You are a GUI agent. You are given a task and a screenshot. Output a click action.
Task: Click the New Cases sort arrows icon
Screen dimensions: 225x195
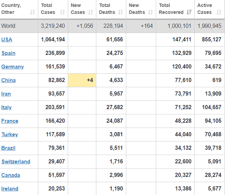pyautogui.click(x=90, y=12)
